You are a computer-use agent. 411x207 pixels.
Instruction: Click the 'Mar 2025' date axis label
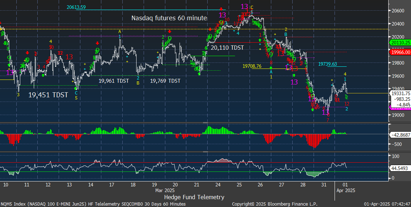pos(165,190)
